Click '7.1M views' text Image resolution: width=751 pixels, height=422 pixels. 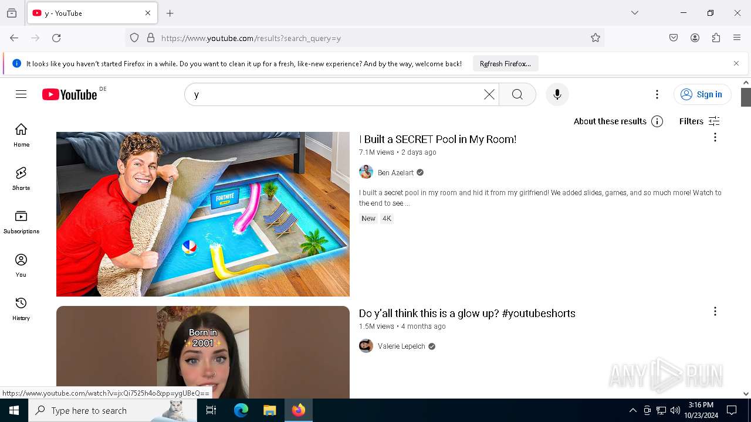(x=377, y=152)
